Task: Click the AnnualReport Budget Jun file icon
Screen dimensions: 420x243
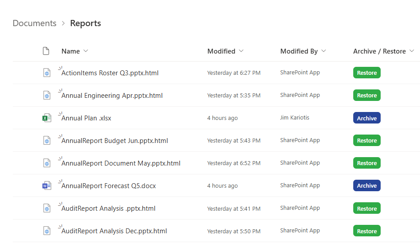Action: pos(46,141)
